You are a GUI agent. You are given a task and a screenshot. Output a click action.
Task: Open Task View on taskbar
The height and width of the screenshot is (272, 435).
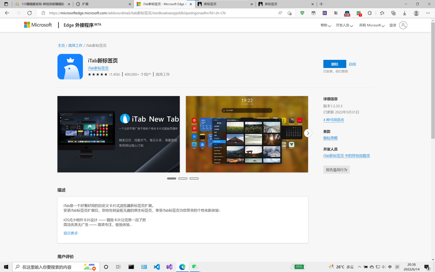coord(118,267)
